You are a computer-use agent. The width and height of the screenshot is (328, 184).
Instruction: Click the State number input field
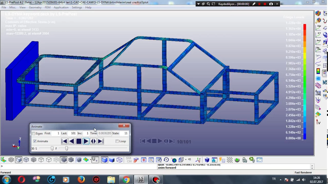click(x=124, y=133)
